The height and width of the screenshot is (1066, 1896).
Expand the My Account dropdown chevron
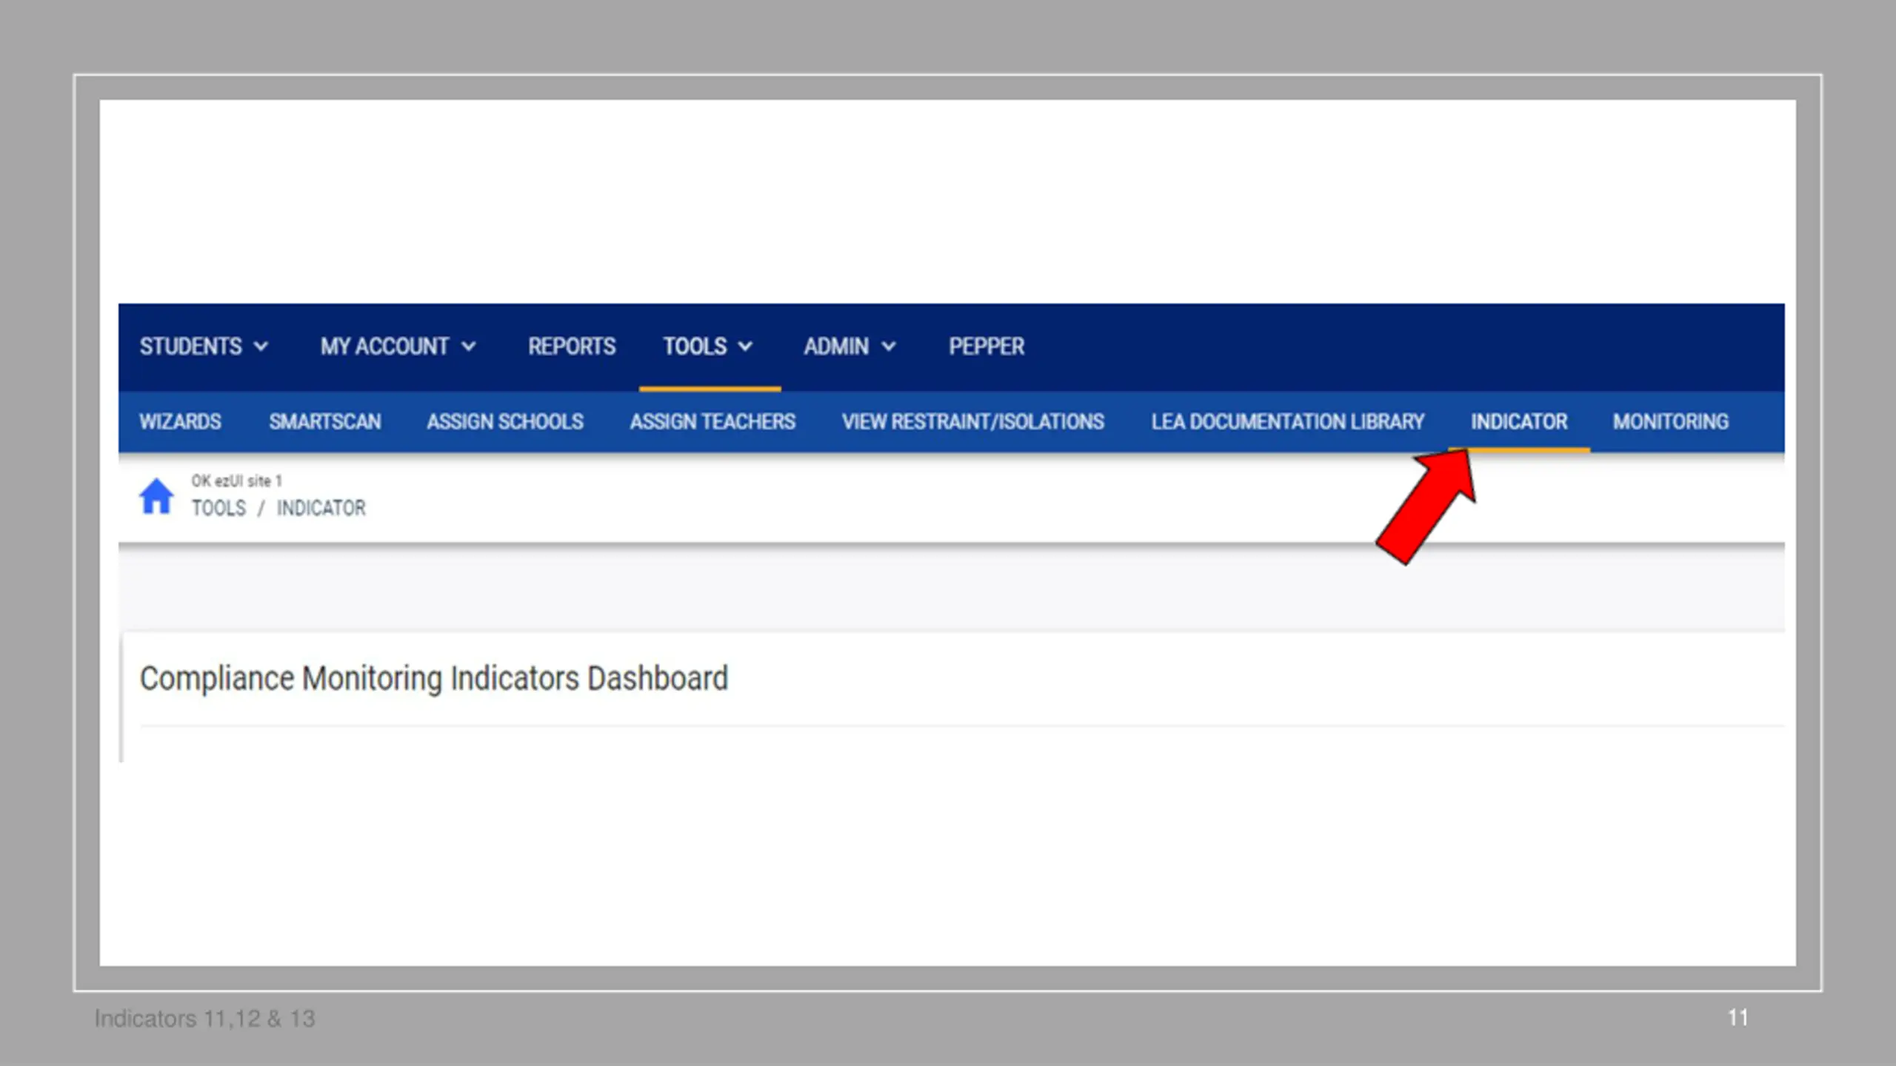pos(468,346)
